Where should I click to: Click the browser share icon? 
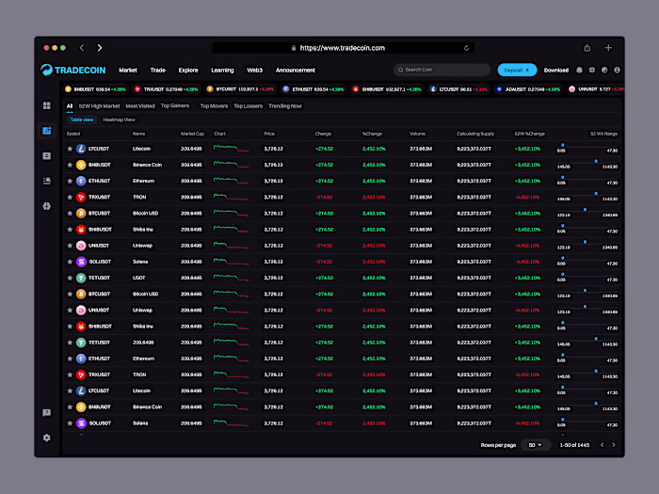[x=587, y=48]
